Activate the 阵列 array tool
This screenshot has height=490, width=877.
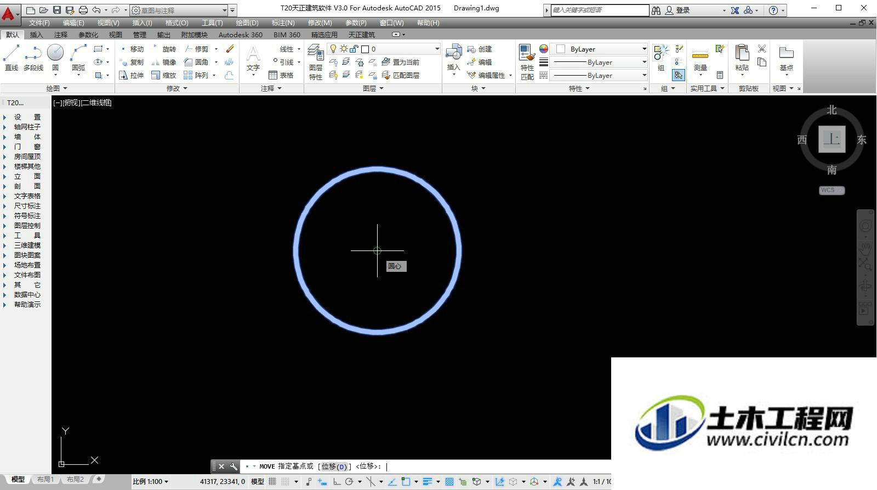[x=197, y=75]
